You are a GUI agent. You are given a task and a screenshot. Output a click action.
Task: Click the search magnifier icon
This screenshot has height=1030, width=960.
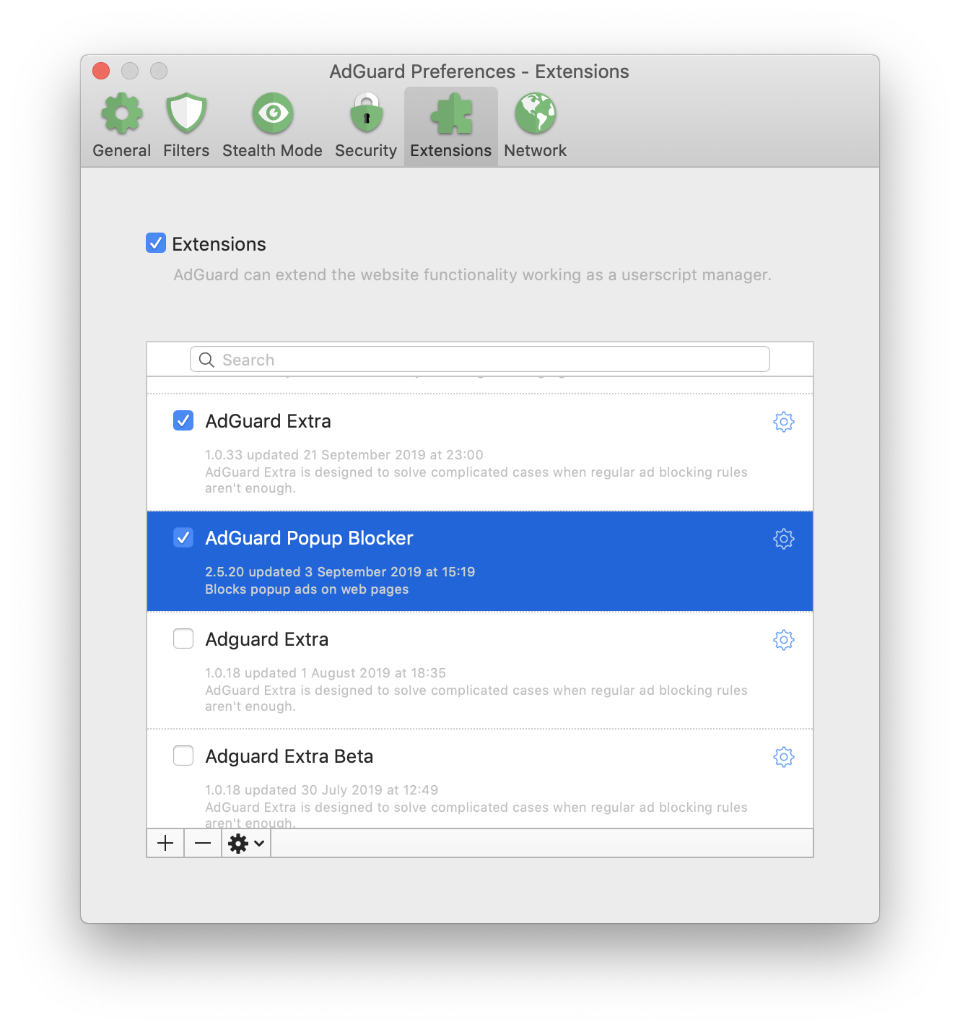click(x=206, y=360)
